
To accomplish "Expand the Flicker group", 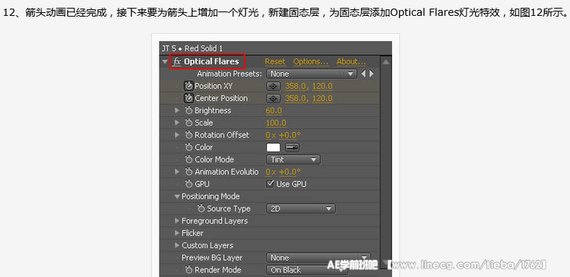I will tap(177, 233).
